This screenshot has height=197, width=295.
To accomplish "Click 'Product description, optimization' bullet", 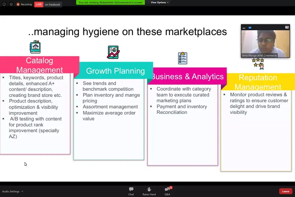I will coord(34,107).
